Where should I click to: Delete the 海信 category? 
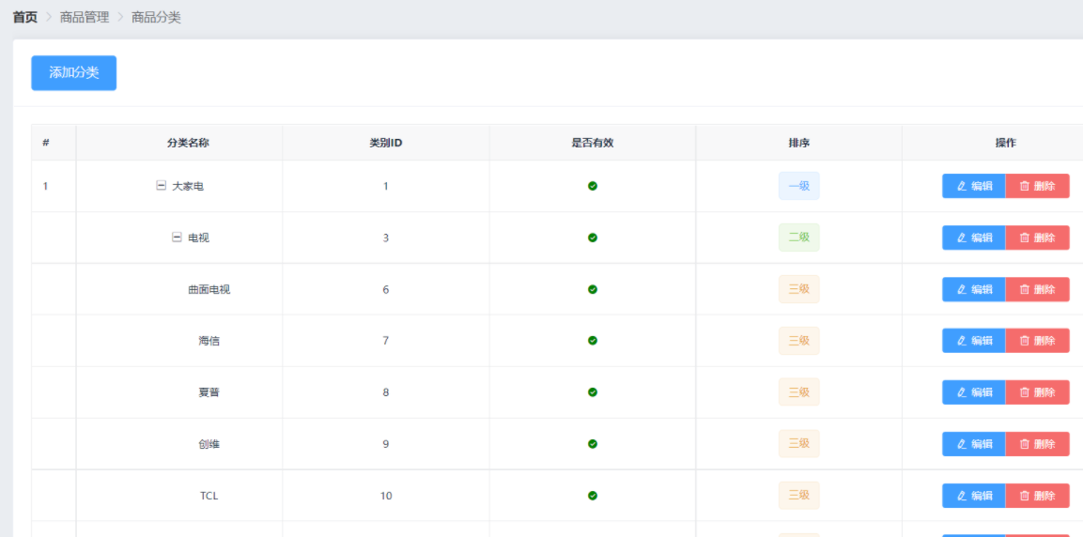[x=1037, y=340]
